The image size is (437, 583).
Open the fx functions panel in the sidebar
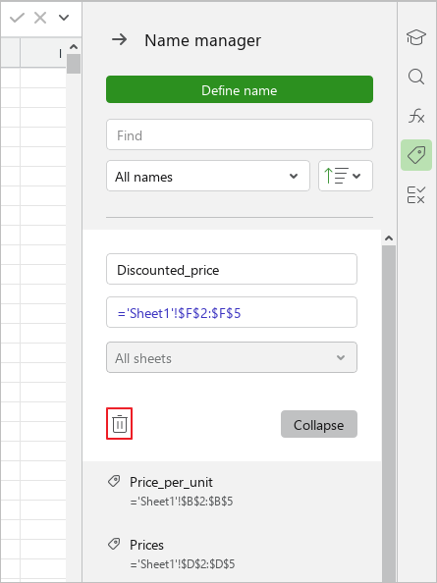[416, 116]
